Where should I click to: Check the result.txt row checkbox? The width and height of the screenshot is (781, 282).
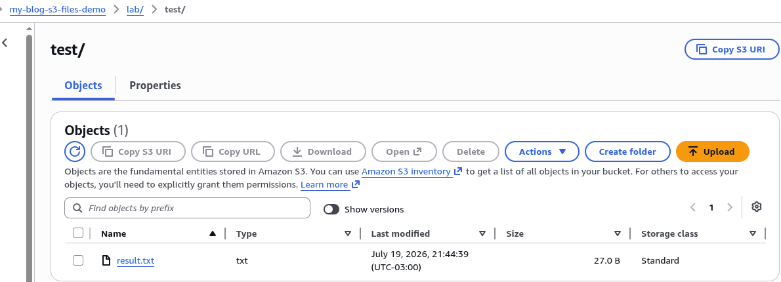[x=78, y=260]
